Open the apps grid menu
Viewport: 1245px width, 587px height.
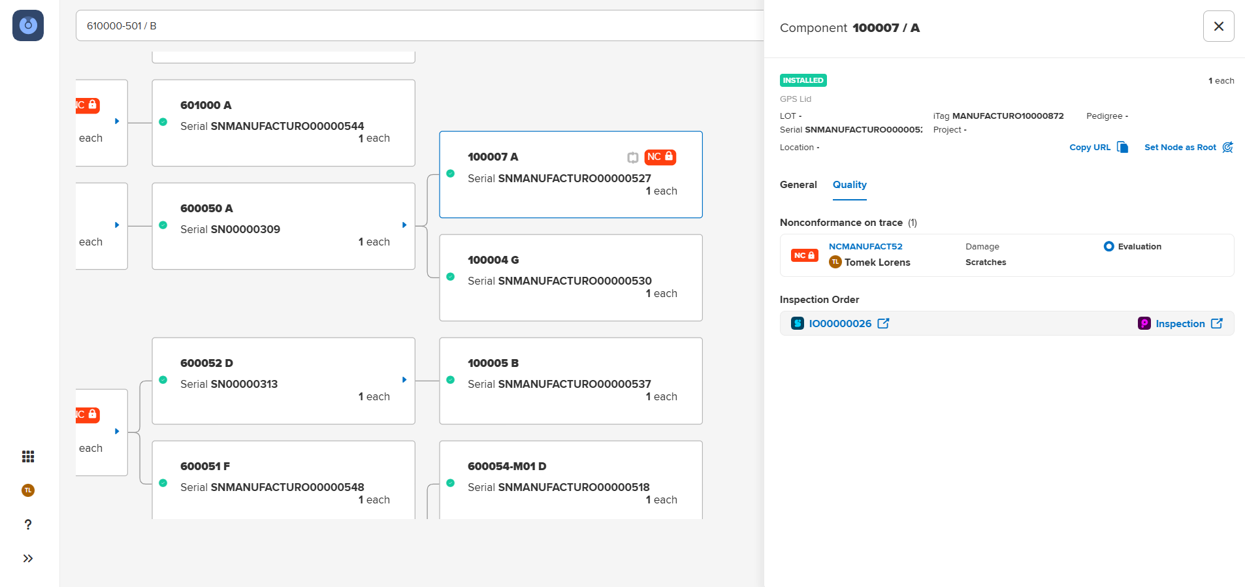[28, 456]
